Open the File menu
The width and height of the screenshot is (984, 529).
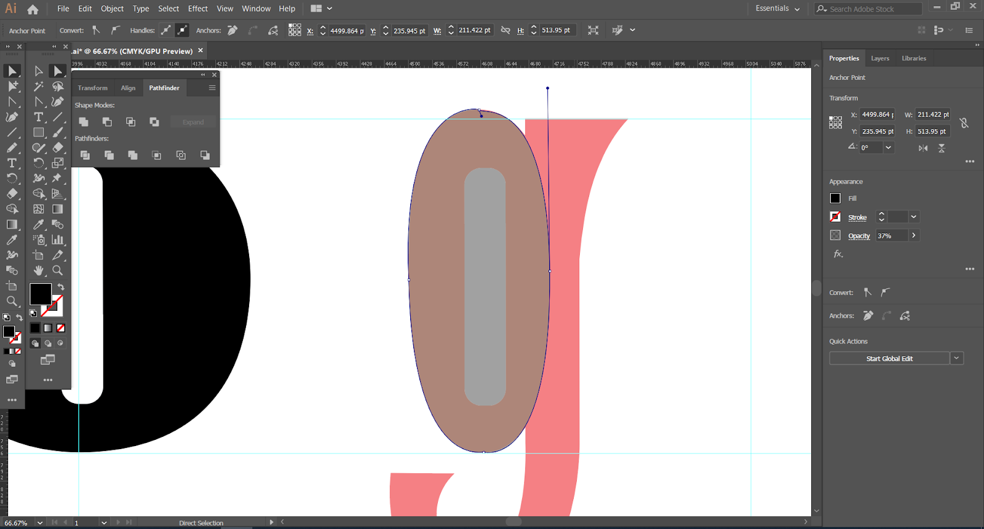[x=63, y=9]
